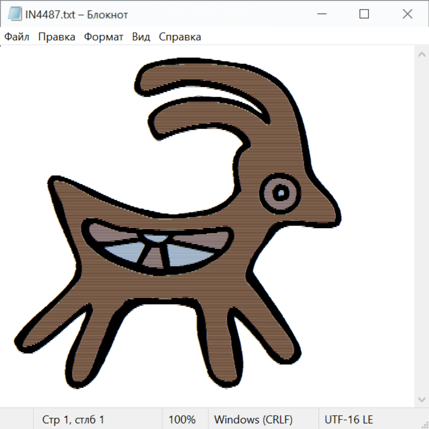Screen dimensions: 429x429
Task: Click the goat's round eye
Action: [x=281, y=193]
